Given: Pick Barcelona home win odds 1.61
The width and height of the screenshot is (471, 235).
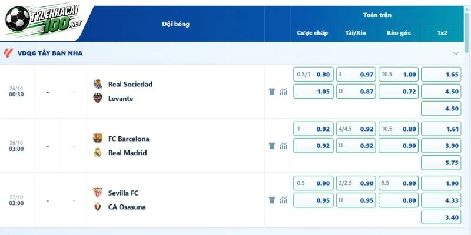Looking at the screenshot, I should click(441, 129).
